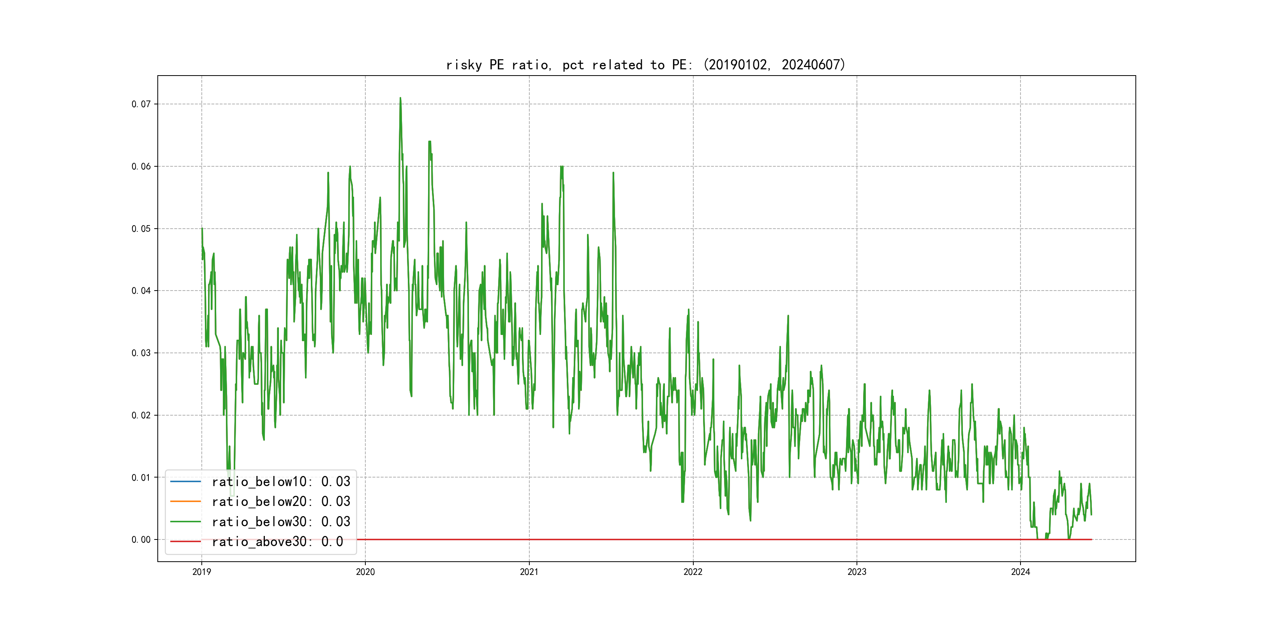Click the orange ratio_below20 legend line
This screenshot has height=631, width=1262.
point(185,502)
